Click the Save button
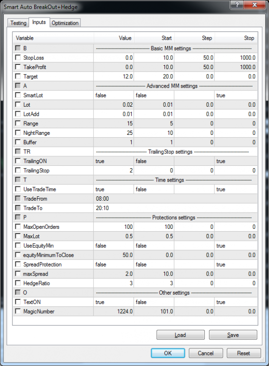The image size is (269, 366). click(x=233, y=335)
